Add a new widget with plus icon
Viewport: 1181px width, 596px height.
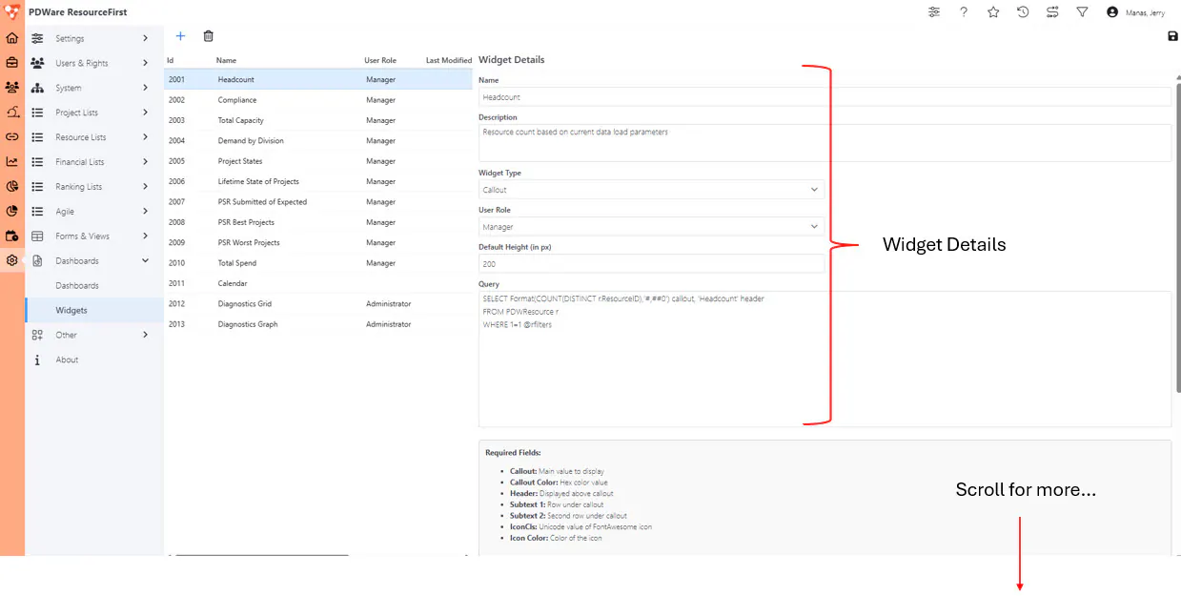click(x=181, y=36)
